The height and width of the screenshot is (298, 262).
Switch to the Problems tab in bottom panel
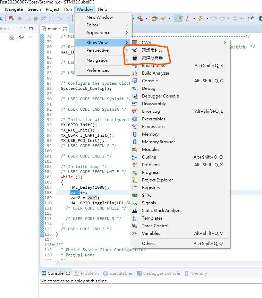87,273
